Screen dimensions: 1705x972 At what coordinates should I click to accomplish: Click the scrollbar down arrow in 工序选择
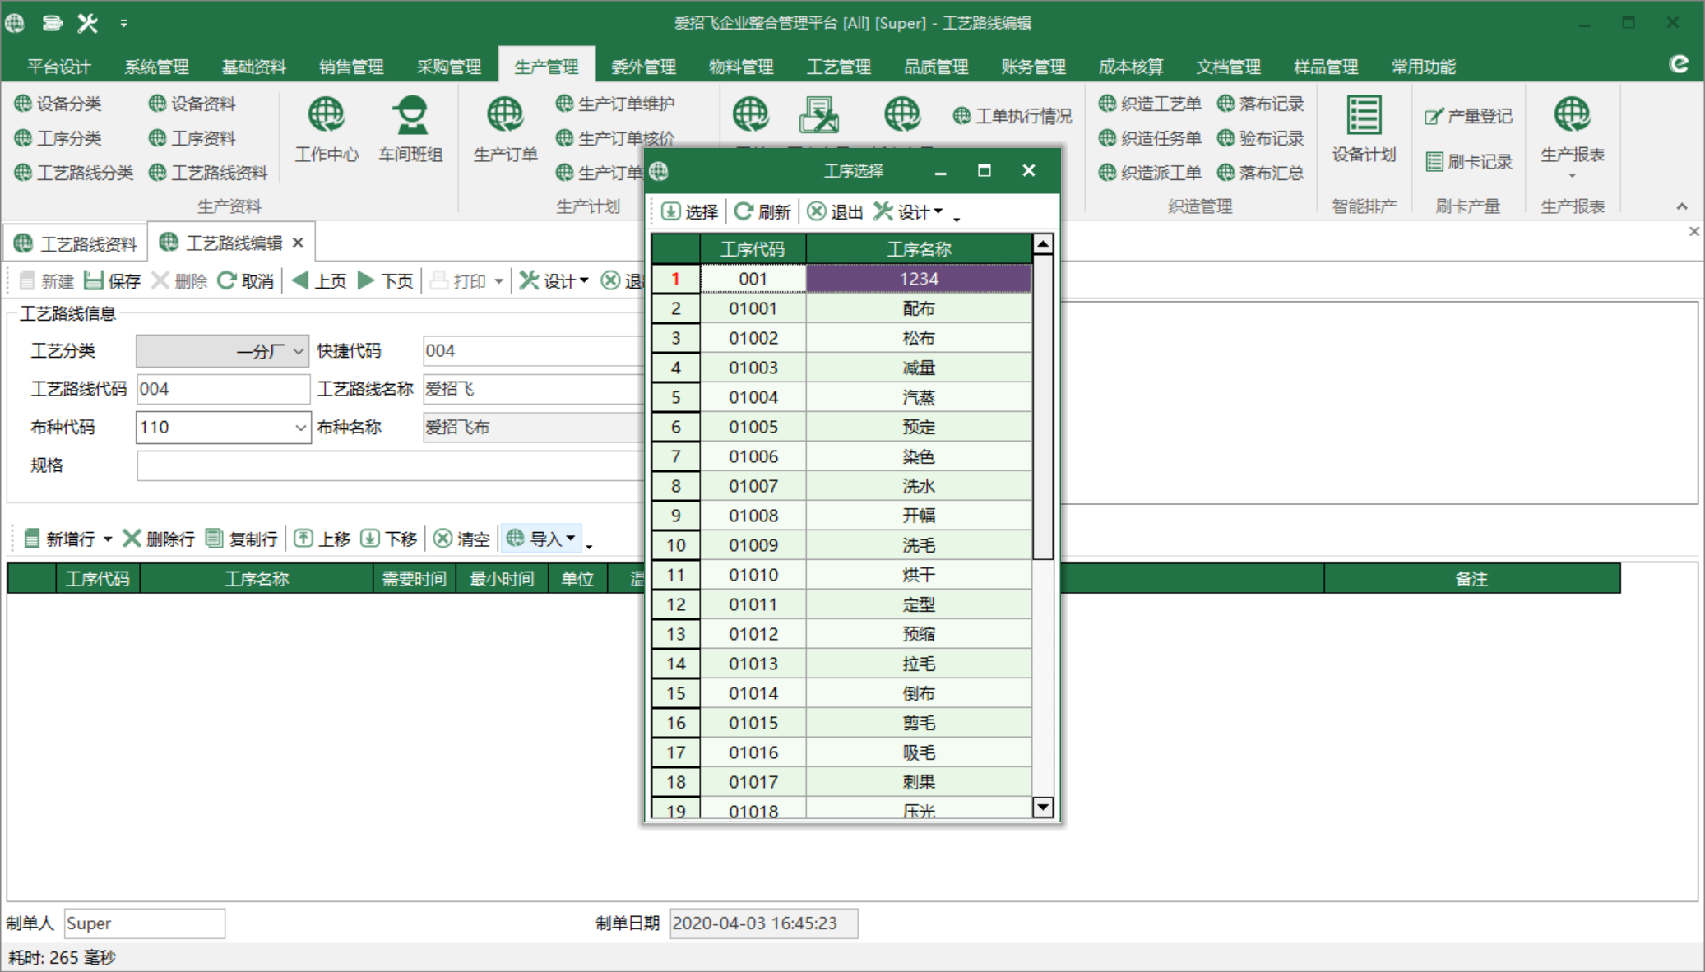[1042, 807]
